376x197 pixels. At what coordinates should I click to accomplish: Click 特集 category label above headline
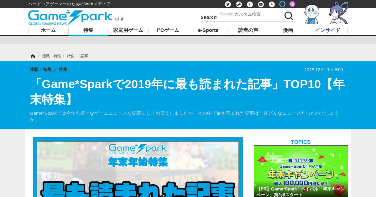(x=63, y=69)
